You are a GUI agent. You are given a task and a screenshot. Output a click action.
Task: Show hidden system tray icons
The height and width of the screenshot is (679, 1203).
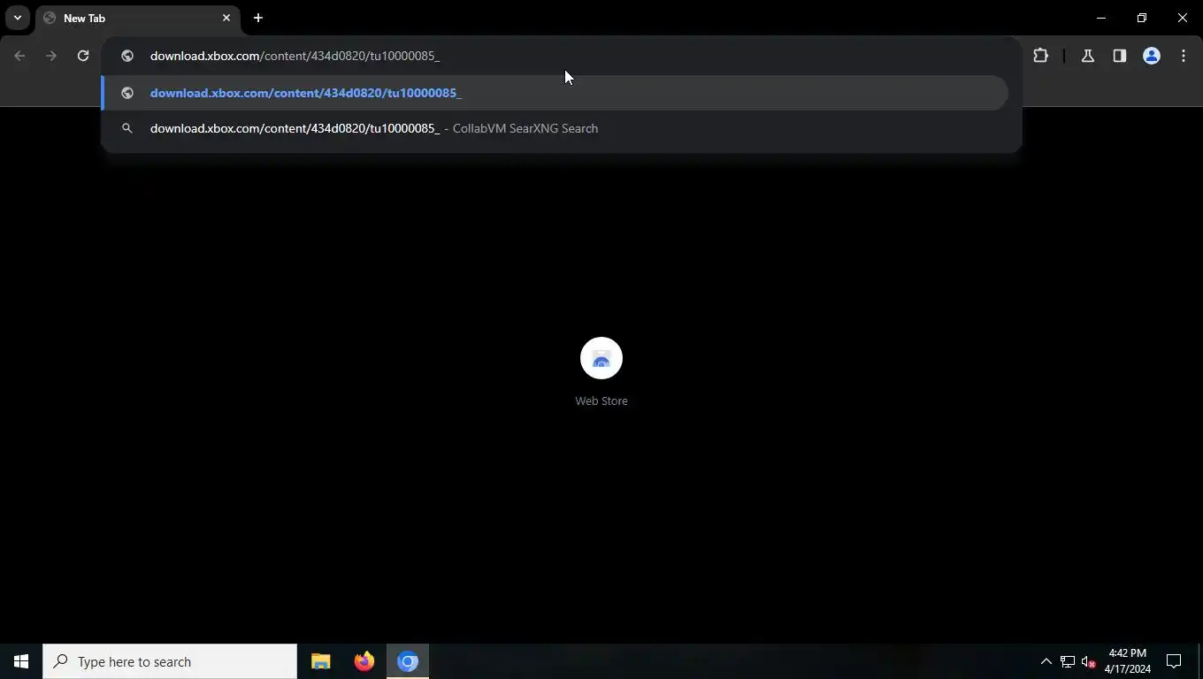[1046, 661]
